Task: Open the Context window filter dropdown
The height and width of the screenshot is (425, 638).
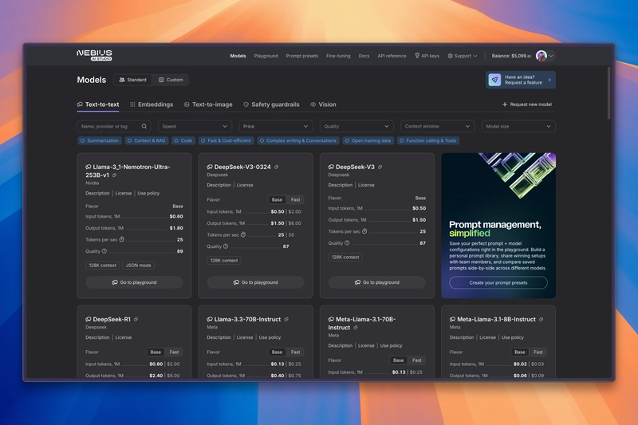Action: 437,127
